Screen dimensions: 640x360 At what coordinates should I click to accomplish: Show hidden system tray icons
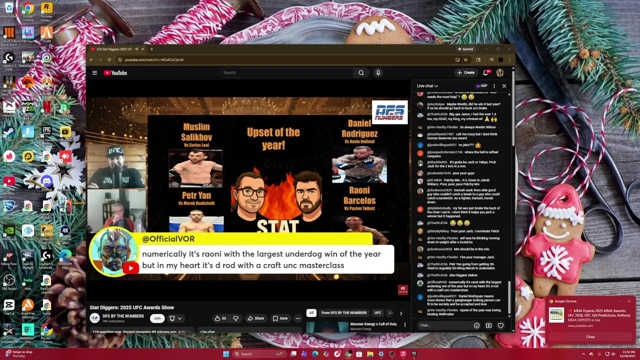pos(583,354)
